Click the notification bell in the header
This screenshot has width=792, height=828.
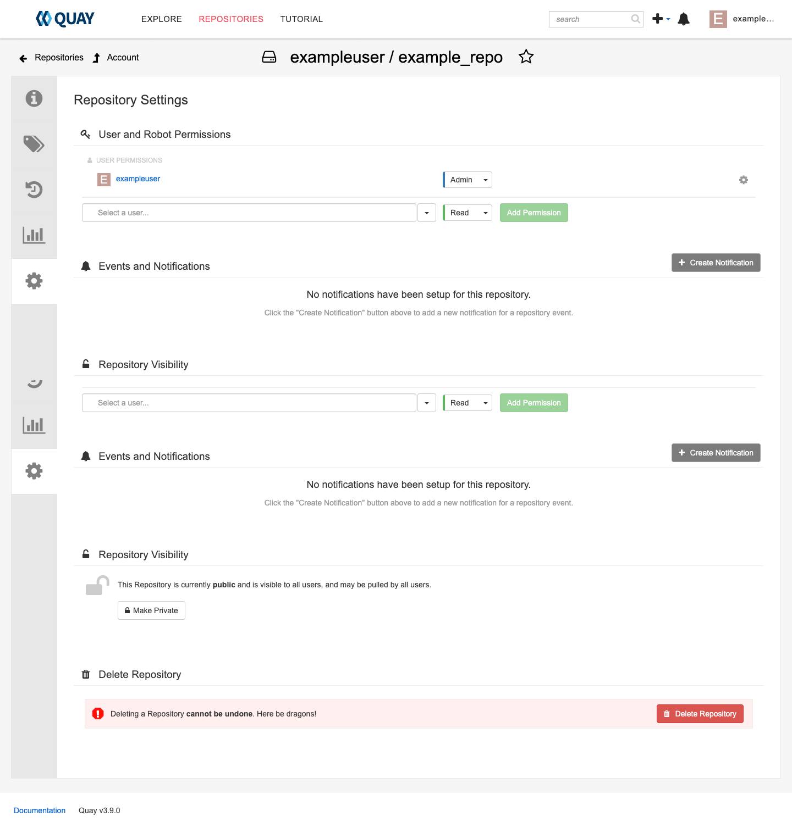[684, 19]
